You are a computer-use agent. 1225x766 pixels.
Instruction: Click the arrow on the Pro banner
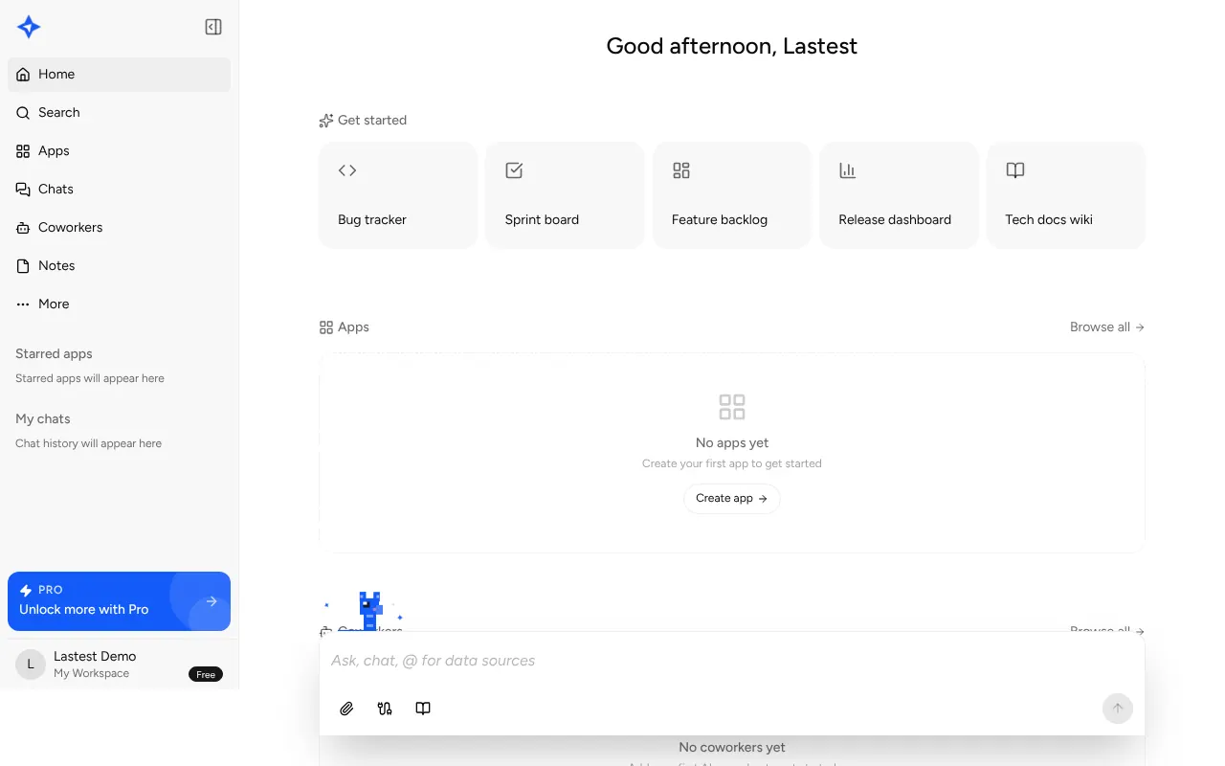click(x=212, y=601)
